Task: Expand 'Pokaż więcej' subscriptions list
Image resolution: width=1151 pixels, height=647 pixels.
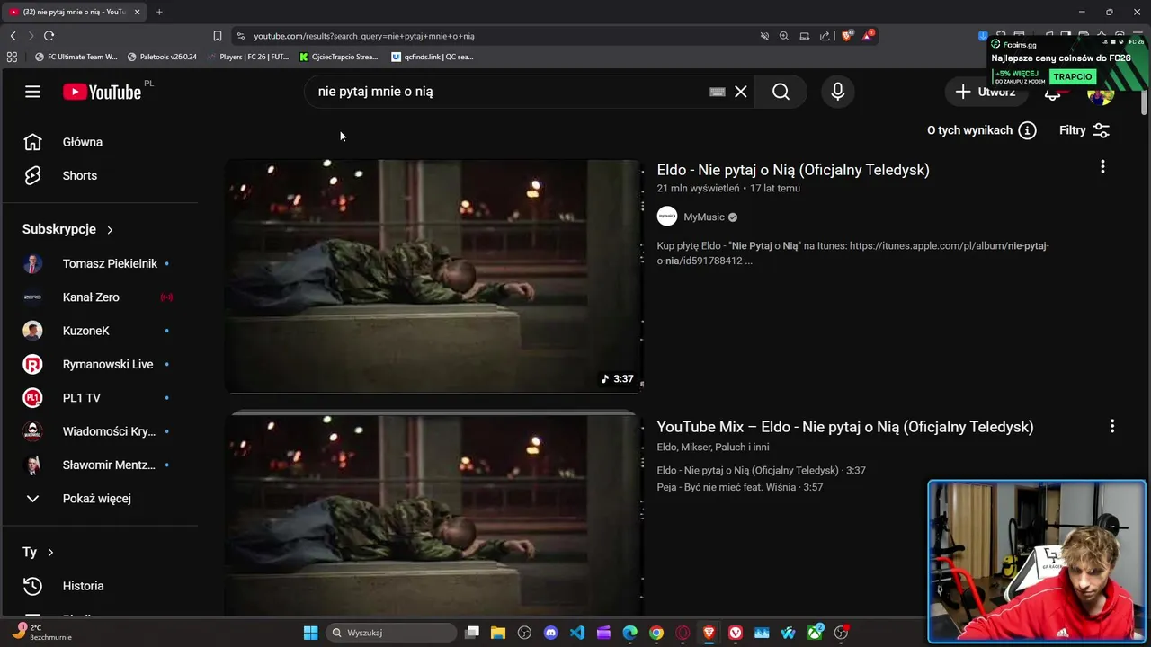Action: click(x=99, y=498)
